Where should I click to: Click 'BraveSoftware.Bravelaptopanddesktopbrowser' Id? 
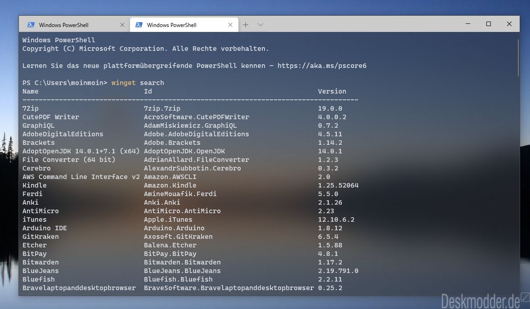[229, 288]
